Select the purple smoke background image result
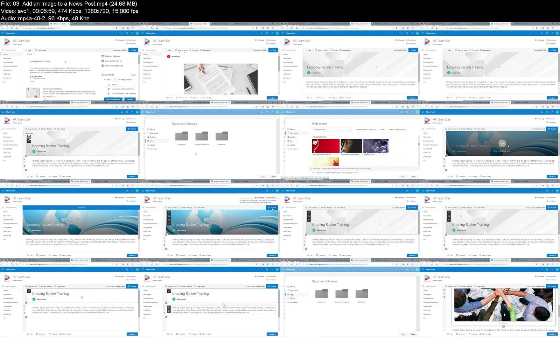 pyautogui.click(x=376, y=146)
